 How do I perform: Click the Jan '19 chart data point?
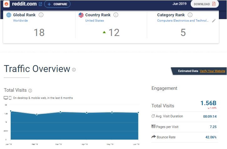[11, 111]
